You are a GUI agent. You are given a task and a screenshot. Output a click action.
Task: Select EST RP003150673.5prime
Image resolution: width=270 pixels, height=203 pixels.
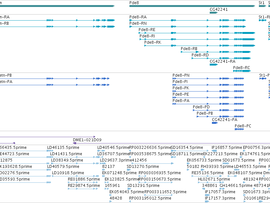(x=160, y=180)
